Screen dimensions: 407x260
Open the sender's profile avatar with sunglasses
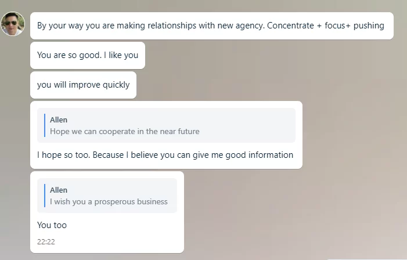click(13, 24)
